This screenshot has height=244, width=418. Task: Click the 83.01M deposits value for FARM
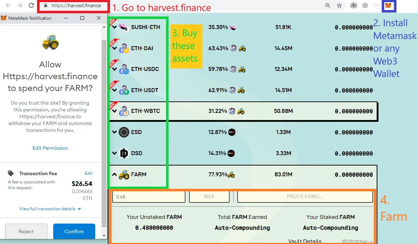coord(283,174)
